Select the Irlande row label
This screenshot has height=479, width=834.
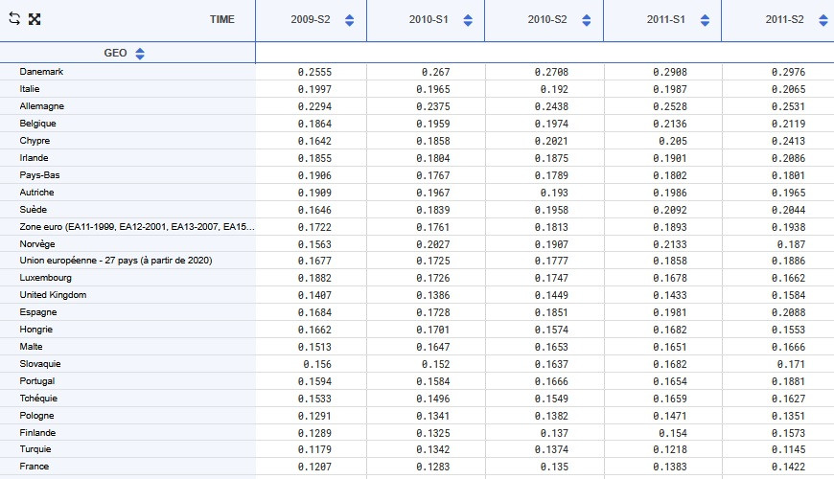pos(35,158)
